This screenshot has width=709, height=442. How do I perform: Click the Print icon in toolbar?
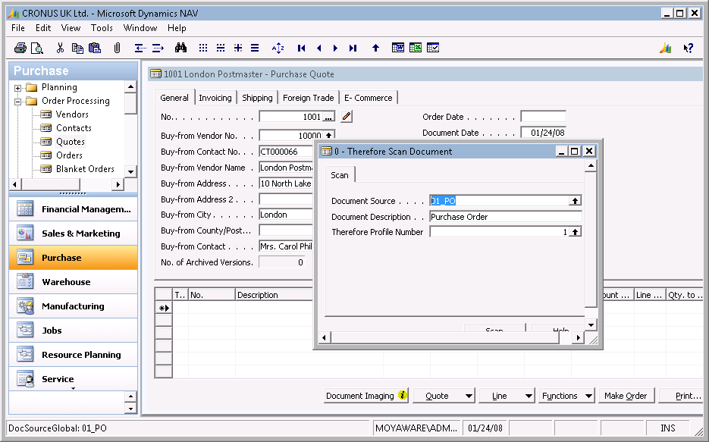[x=20, y=48]
